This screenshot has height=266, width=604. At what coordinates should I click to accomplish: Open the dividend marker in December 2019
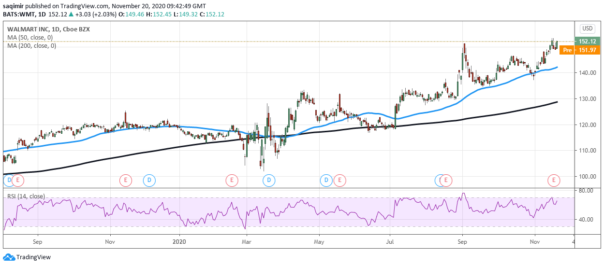point(149,181)
